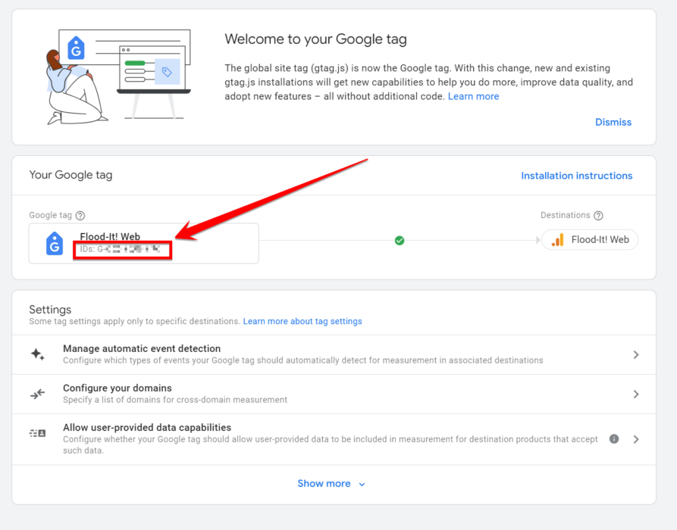Click the sparkle icon for automatic event detection
Screen dimensions: 677x530
(38, 354)
